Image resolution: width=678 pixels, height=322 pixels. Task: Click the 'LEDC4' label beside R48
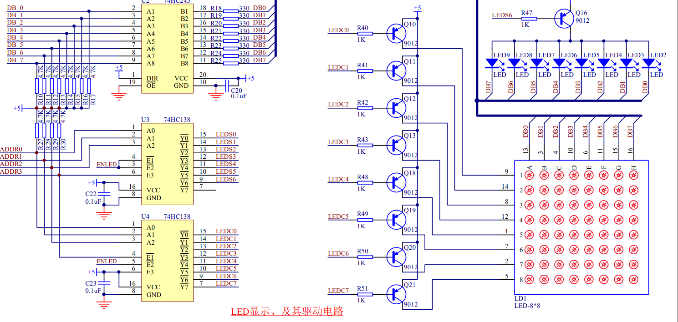click(x=338, y=179)
